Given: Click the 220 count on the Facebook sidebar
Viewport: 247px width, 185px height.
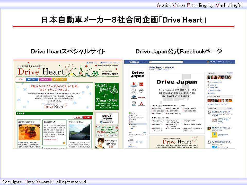Looking at the screenshot, I should (x=130, y=144).
